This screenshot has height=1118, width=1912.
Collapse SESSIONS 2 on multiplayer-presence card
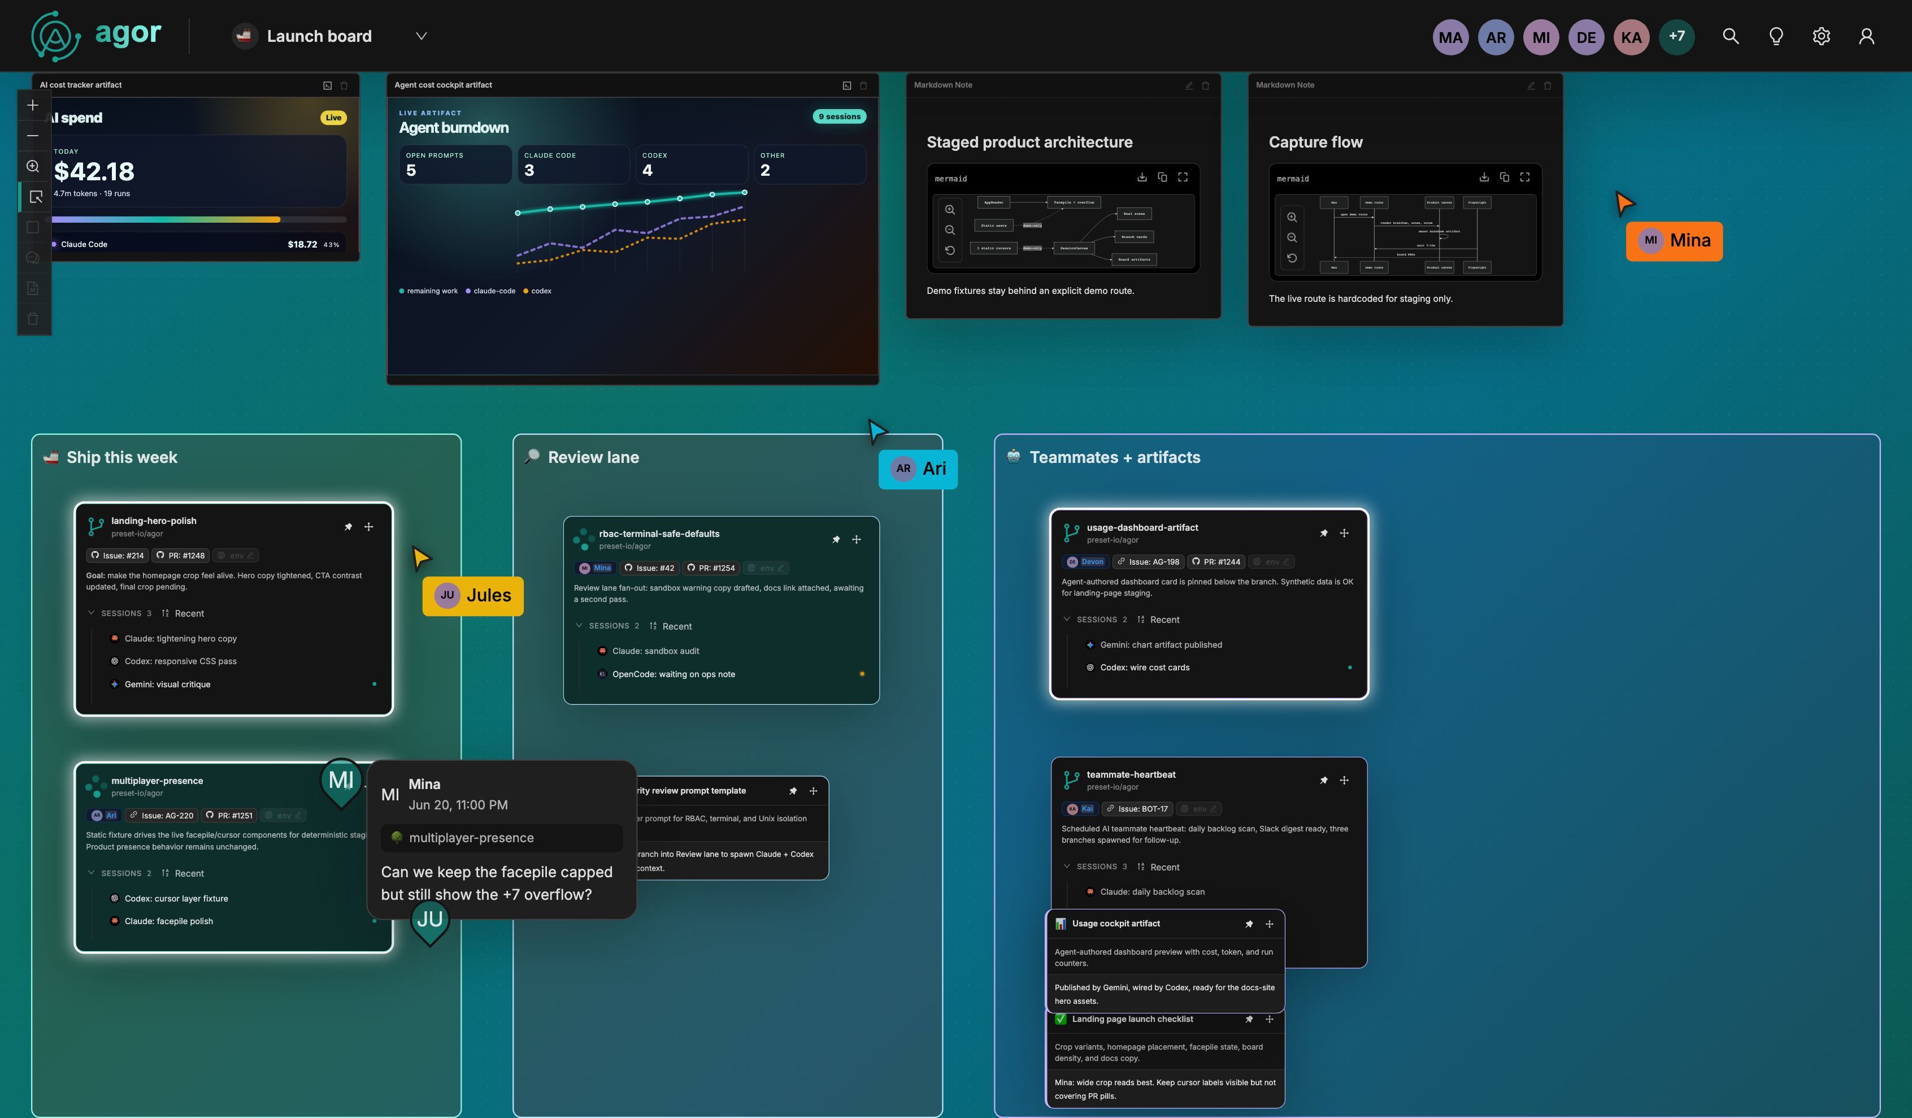[91, 874]
